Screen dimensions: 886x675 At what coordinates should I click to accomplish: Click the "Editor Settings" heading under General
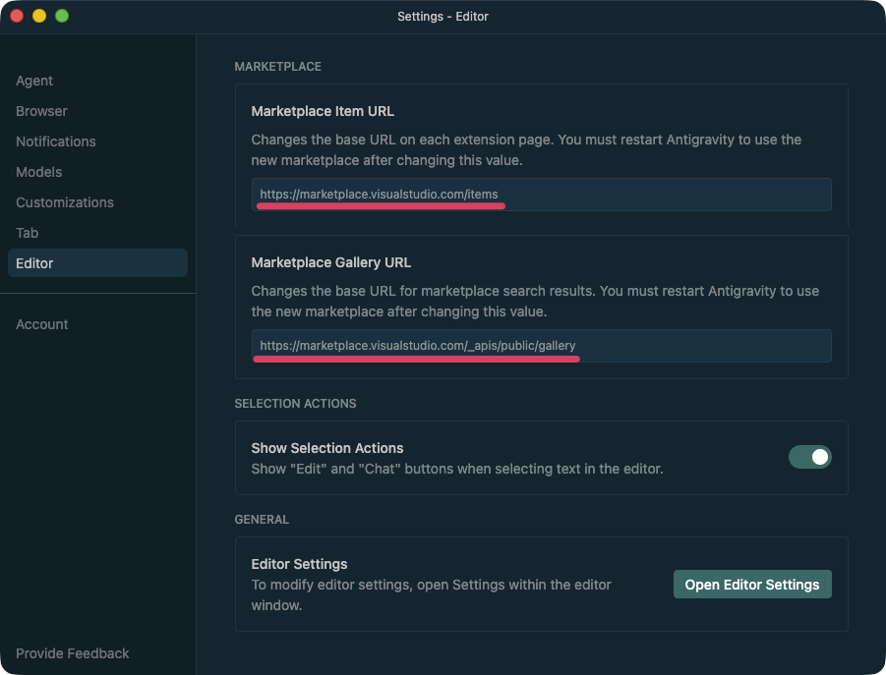click(299, 564)
